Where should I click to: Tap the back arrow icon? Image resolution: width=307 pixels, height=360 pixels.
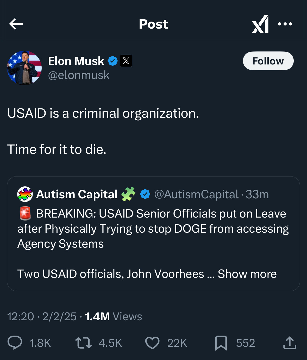tap(16, 24)
